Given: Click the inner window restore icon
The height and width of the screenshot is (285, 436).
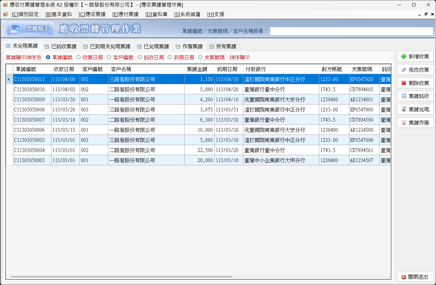Looking at the screenshot, I should pos(426,14).
